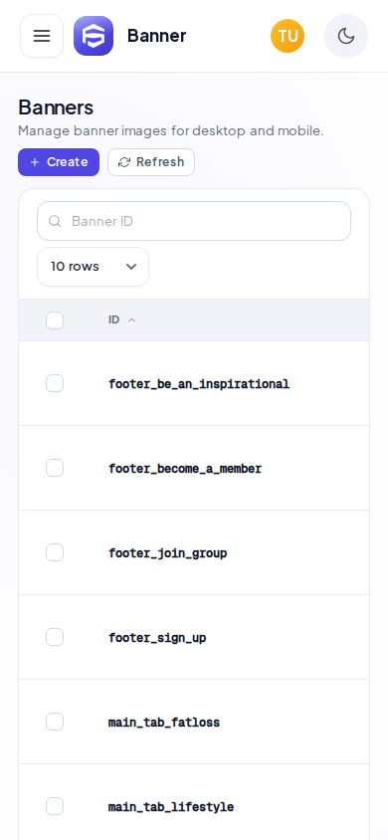The width and height of the screenshot is (388, 840).
Task: Click the Create button
Action: [x=59, y=162]
